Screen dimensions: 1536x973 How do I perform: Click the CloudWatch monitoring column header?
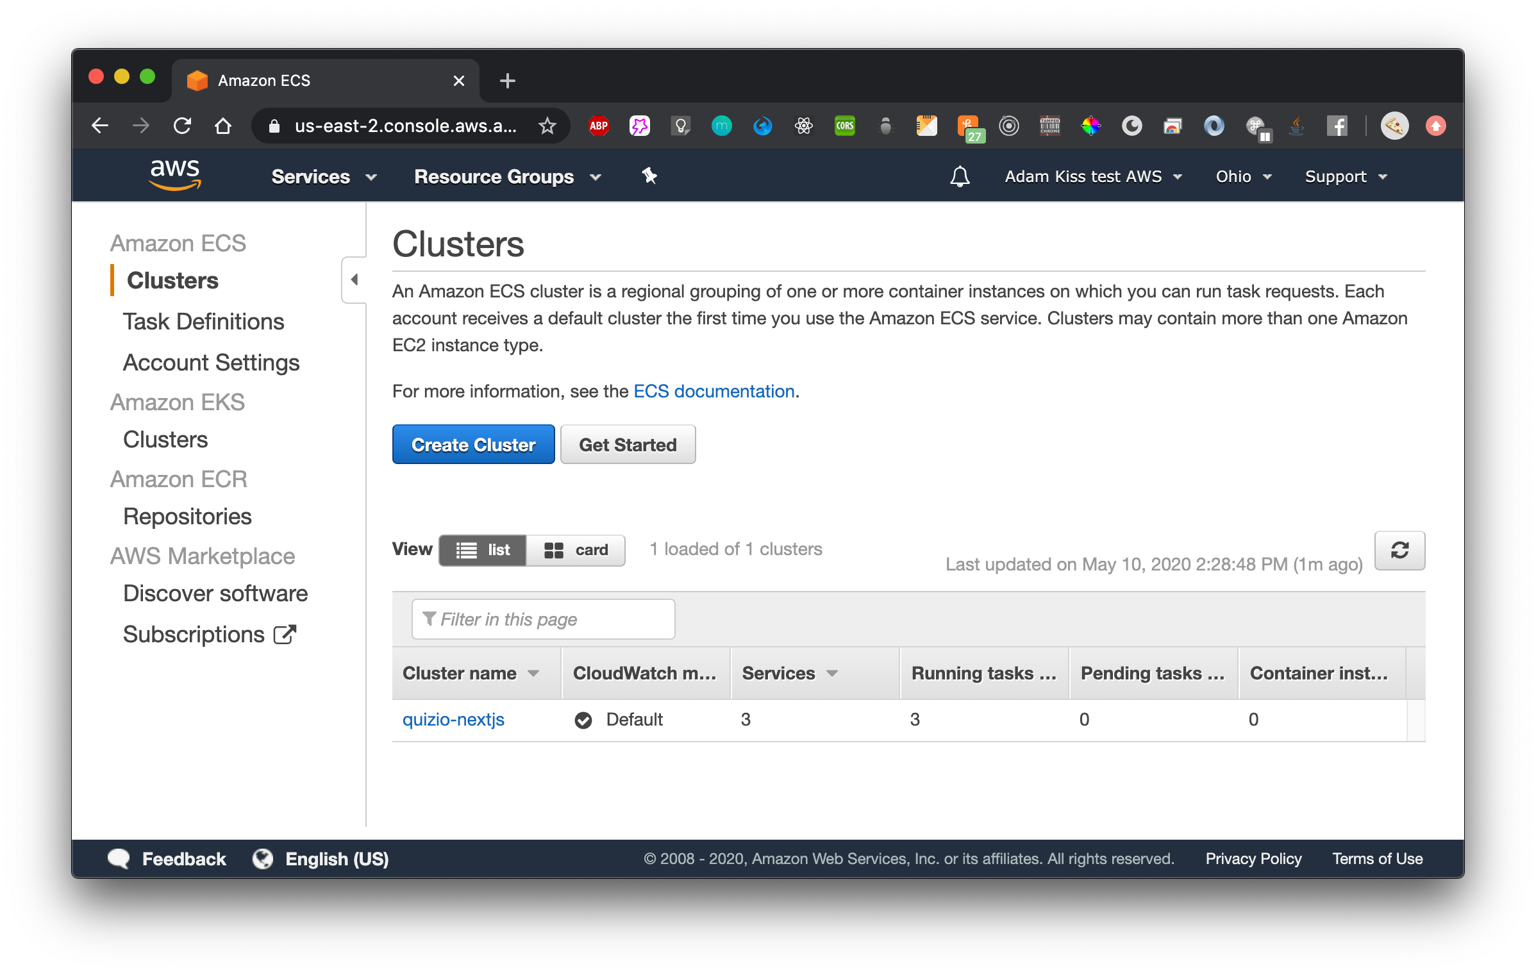coord(646,673)
